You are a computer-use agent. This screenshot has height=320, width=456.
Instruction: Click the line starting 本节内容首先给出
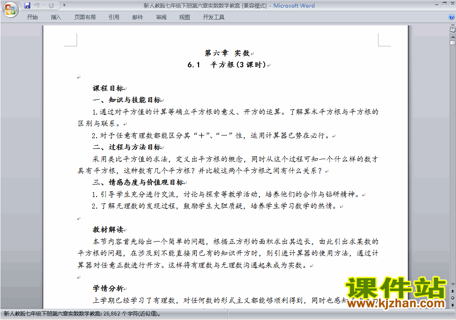tap(236, 242)
